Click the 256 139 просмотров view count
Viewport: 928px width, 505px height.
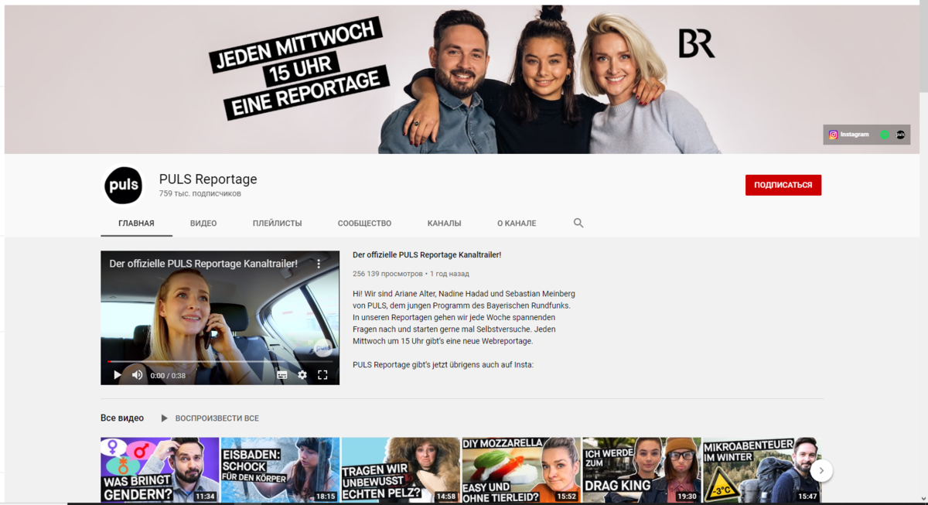point(387,274)
